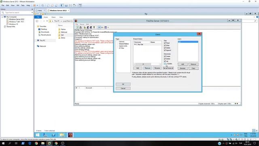Open the VMware VM menu

pos(18,5)
